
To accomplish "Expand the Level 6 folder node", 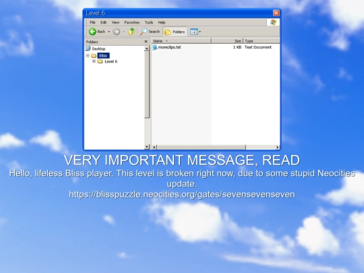I will [x=94, y=61].
